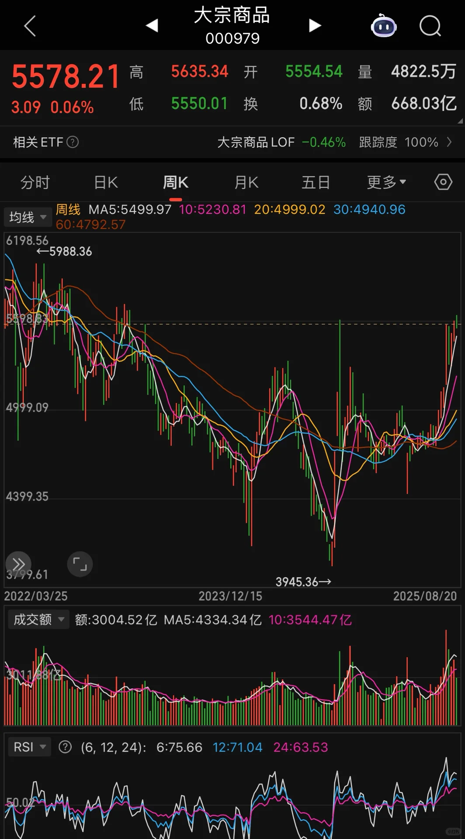This screenshot has height=839, width=465.
Task: Expand chart with double-arrow button
Action: pyautogui.click(x=18, y=564)
